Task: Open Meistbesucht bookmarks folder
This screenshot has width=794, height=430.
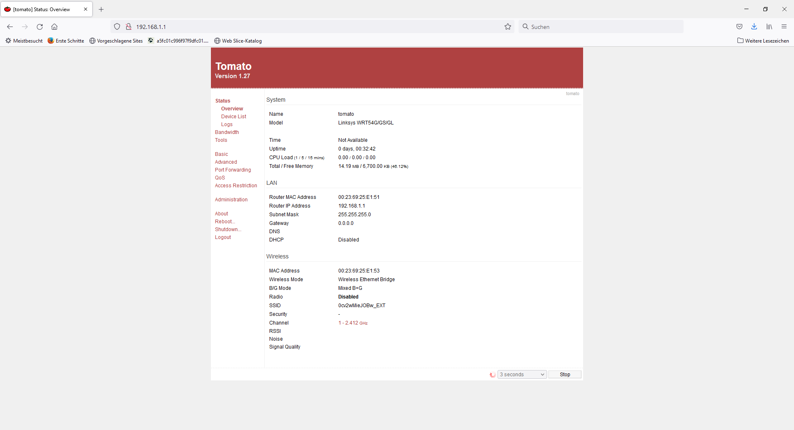Action: (x=24, y=41)
